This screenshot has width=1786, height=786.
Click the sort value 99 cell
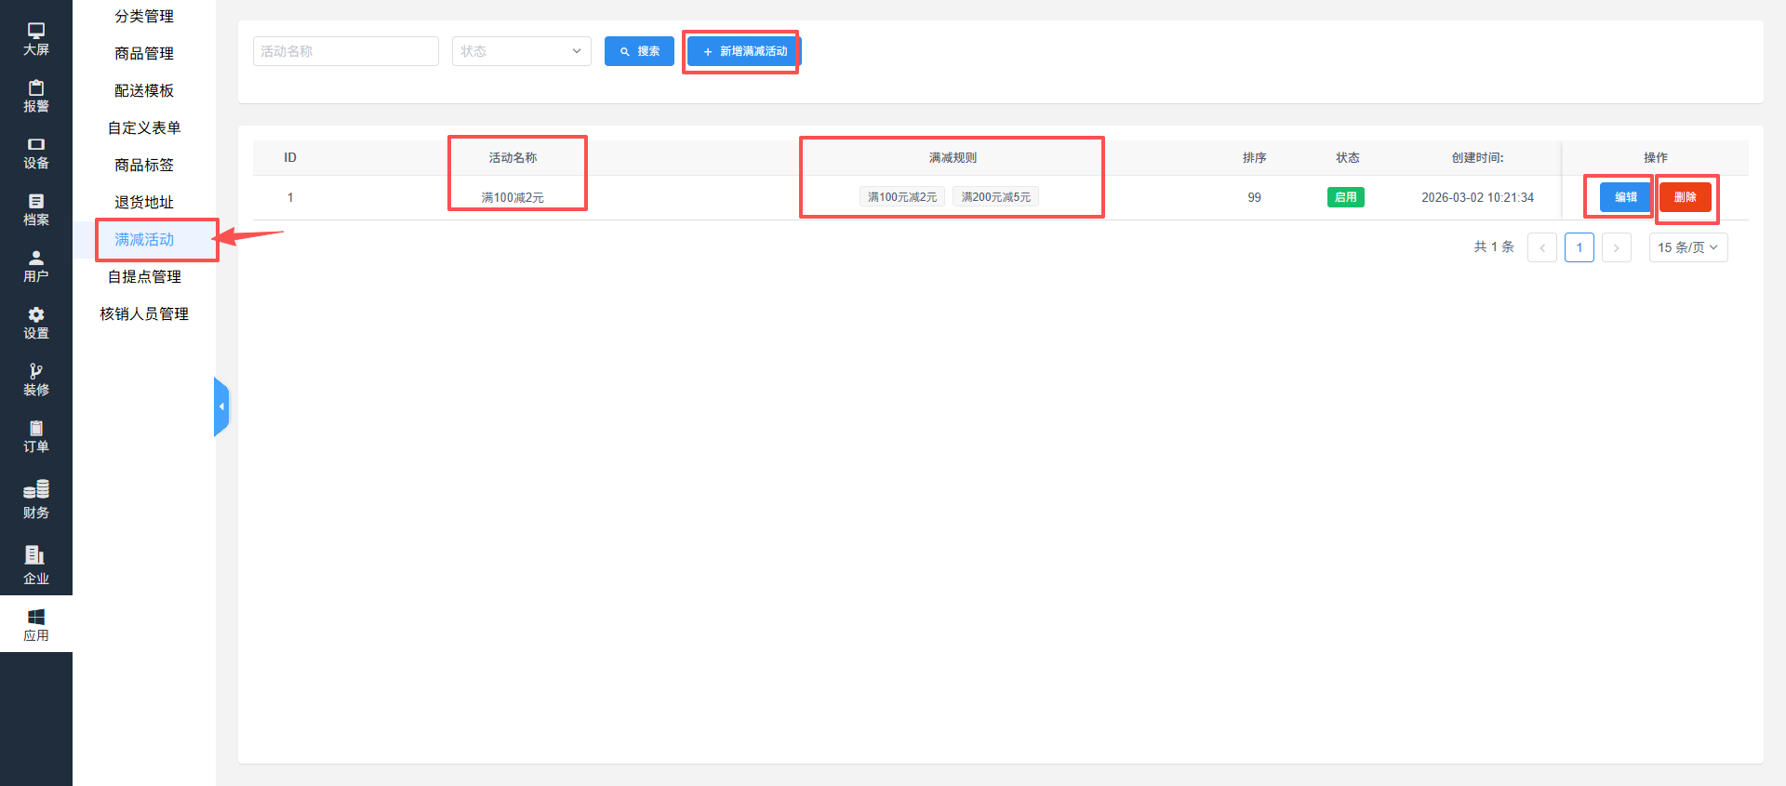[1254, 198]
